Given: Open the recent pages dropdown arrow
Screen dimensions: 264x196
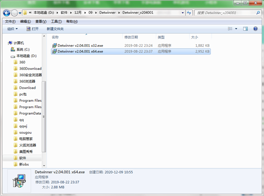Looking at the screenshot, I should tap(20, 13).
